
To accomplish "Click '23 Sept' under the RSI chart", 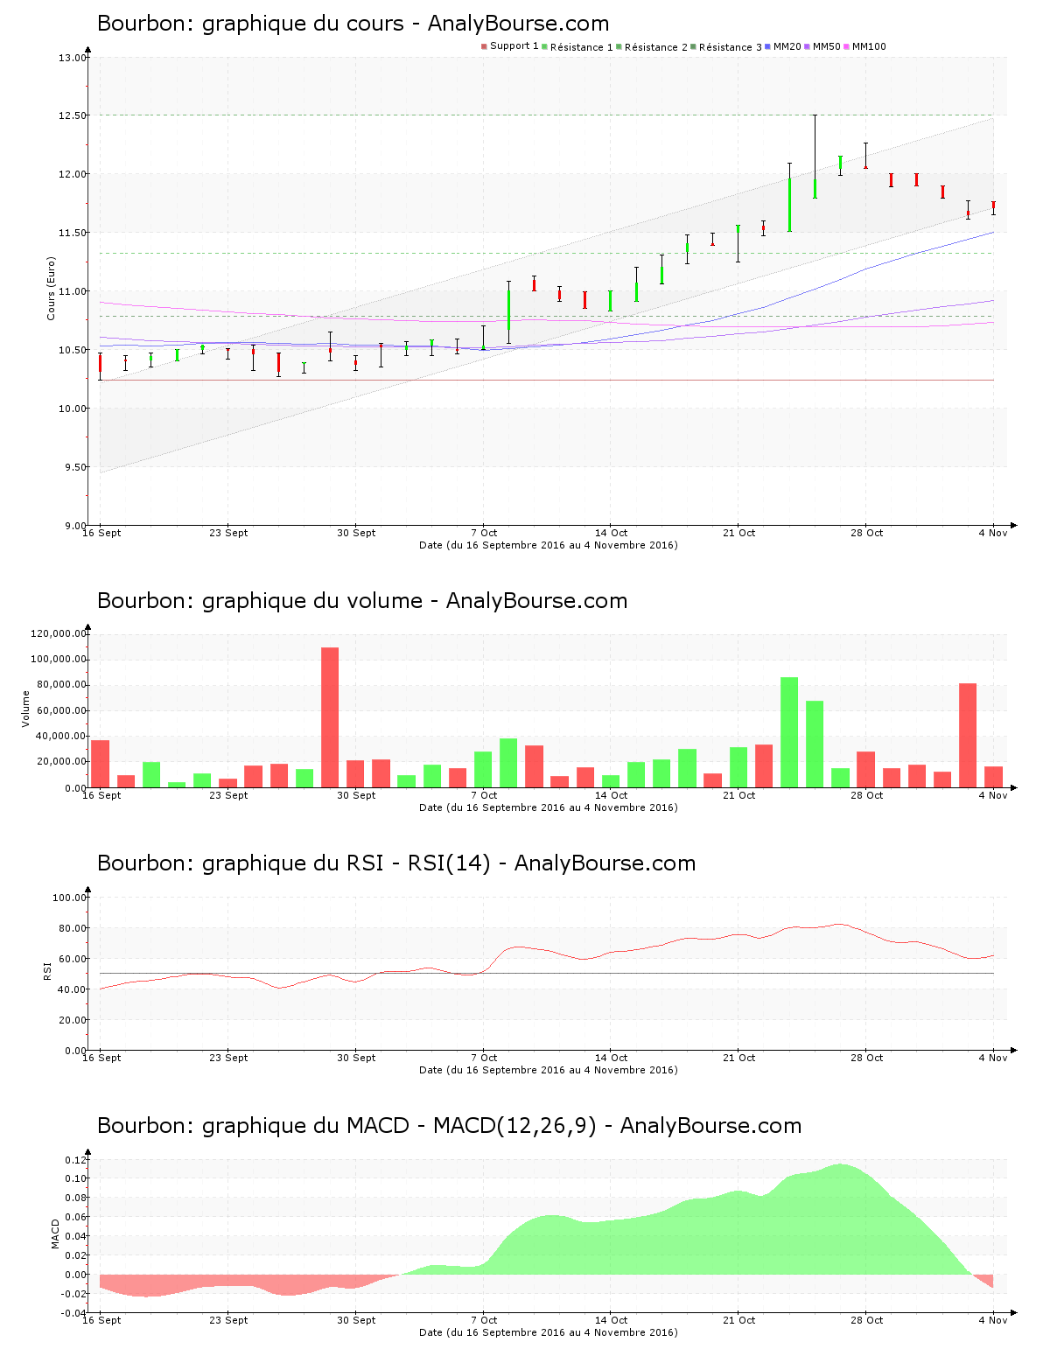I will point(228,1058).
